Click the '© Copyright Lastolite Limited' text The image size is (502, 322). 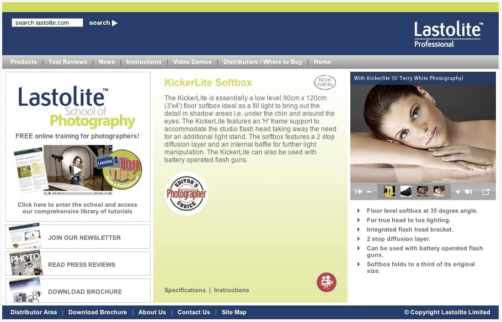pos(447,312)
